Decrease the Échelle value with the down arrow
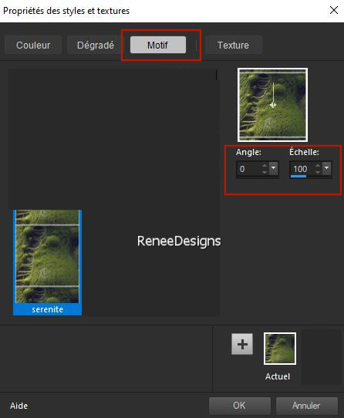The height and width of the screenshot is (418, 344). coord(318,172)
